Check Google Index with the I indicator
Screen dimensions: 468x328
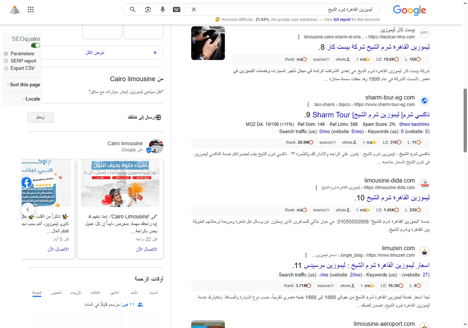point(370,142)
